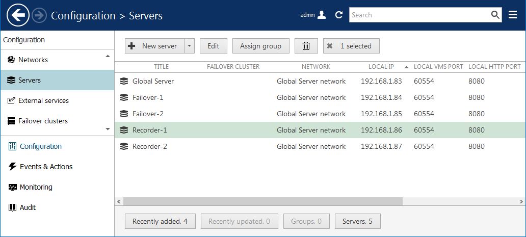Click the Recorder-2 server stack icon
Viewport: 526px width, 237px height.
pos(124,146)
